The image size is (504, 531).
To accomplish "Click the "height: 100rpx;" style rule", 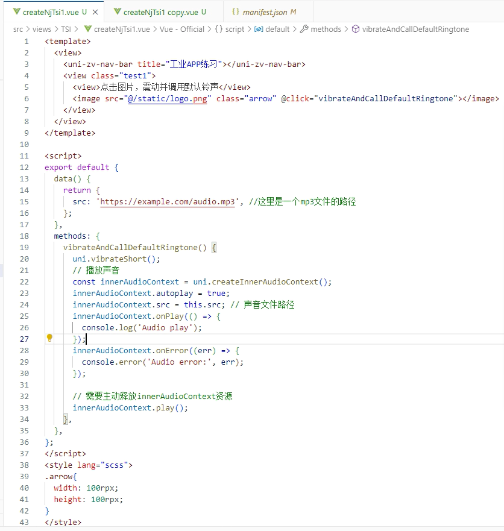I will (x=89, y=500).
